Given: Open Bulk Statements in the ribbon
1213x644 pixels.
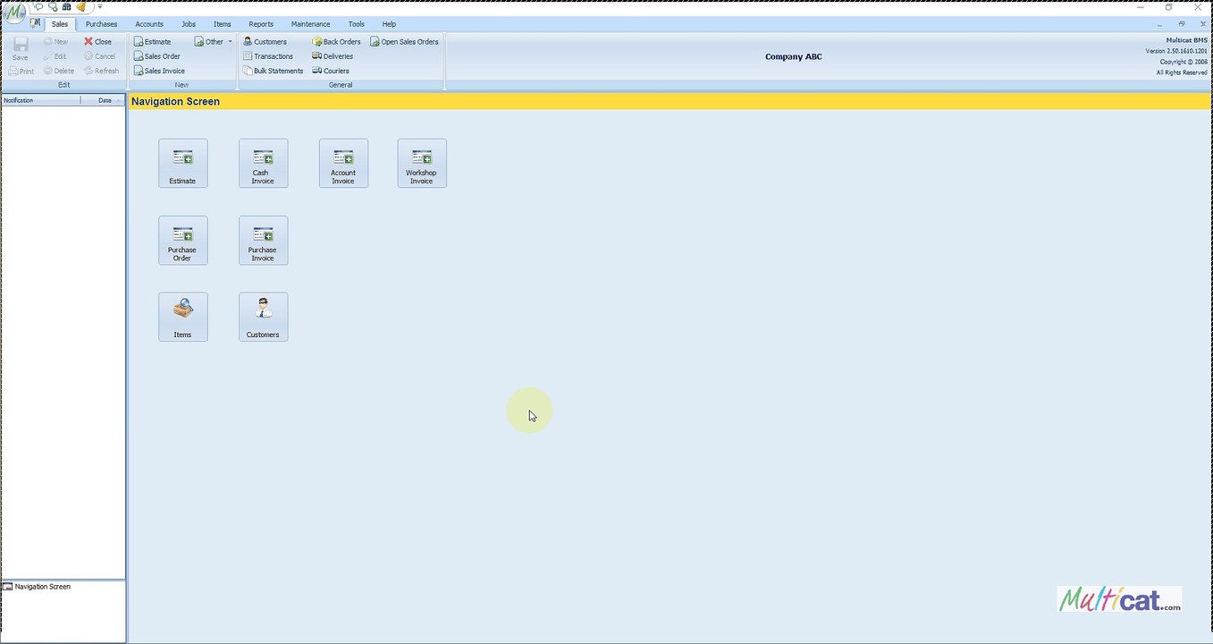Looking at the screenshot, I should click(274, 71).
